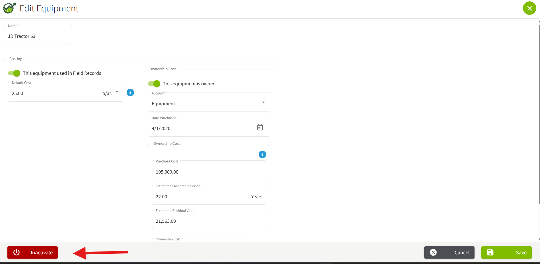This screenshot has width=540, height=264.
Task: Open the Account dropdown showing Equipment
Action: (x=209, y=102)
